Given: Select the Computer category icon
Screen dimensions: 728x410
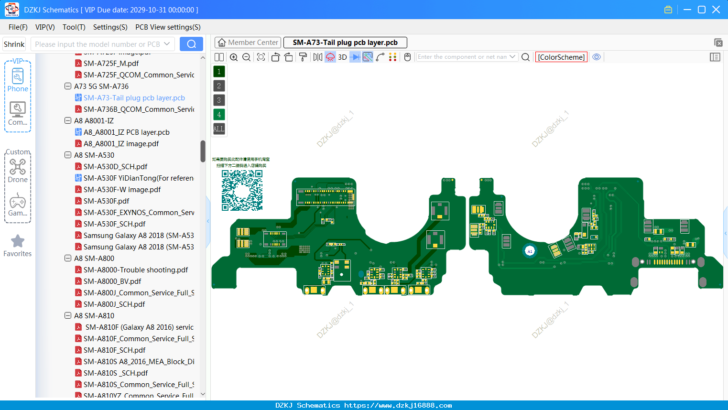Looking at the screenshot, I should point(18,114).
